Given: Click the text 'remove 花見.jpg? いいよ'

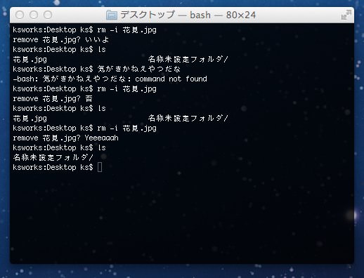Looking at the screenshot, I should (61, 40).
